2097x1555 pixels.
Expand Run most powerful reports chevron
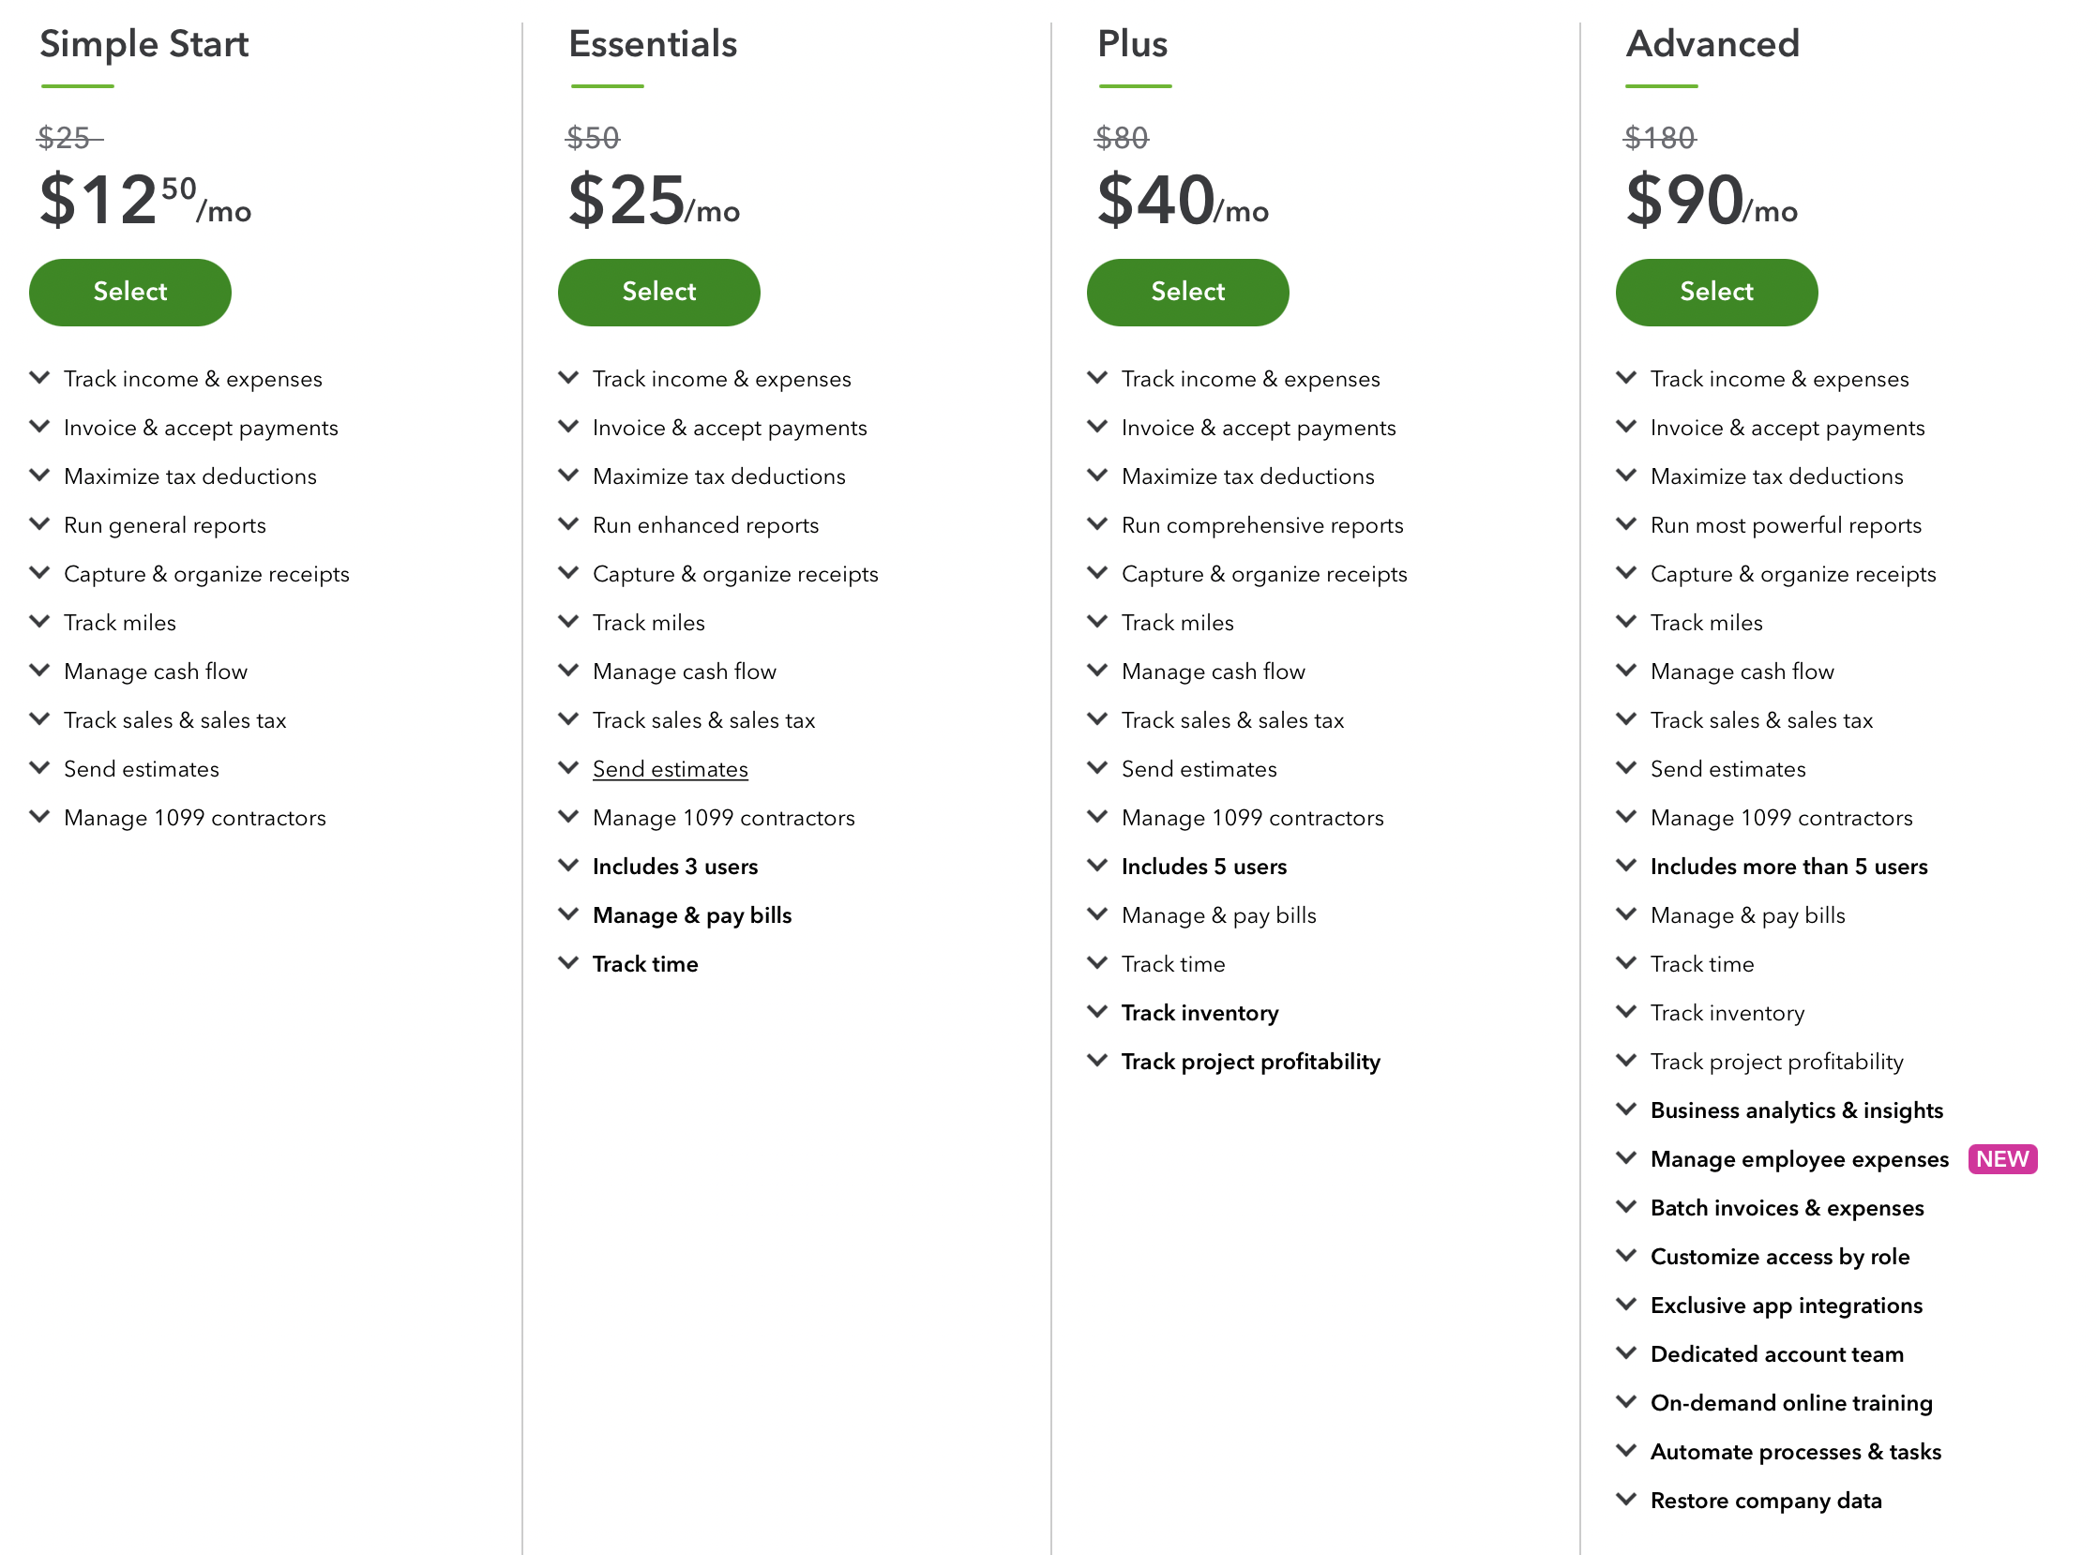[1626, 523]
